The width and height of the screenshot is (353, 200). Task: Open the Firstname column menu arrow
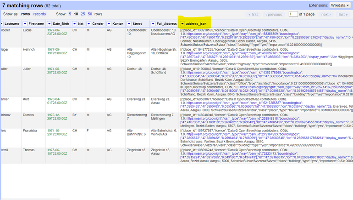tap(25, 23)
